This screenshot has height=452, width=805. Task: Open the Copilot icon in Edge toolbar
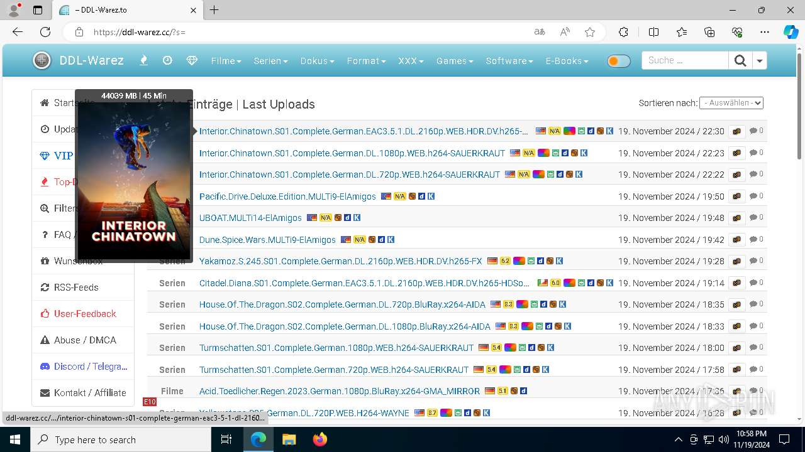click(791, 32)
